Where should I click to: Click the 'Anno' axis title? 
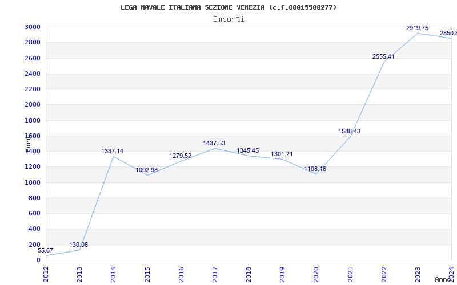443,279
